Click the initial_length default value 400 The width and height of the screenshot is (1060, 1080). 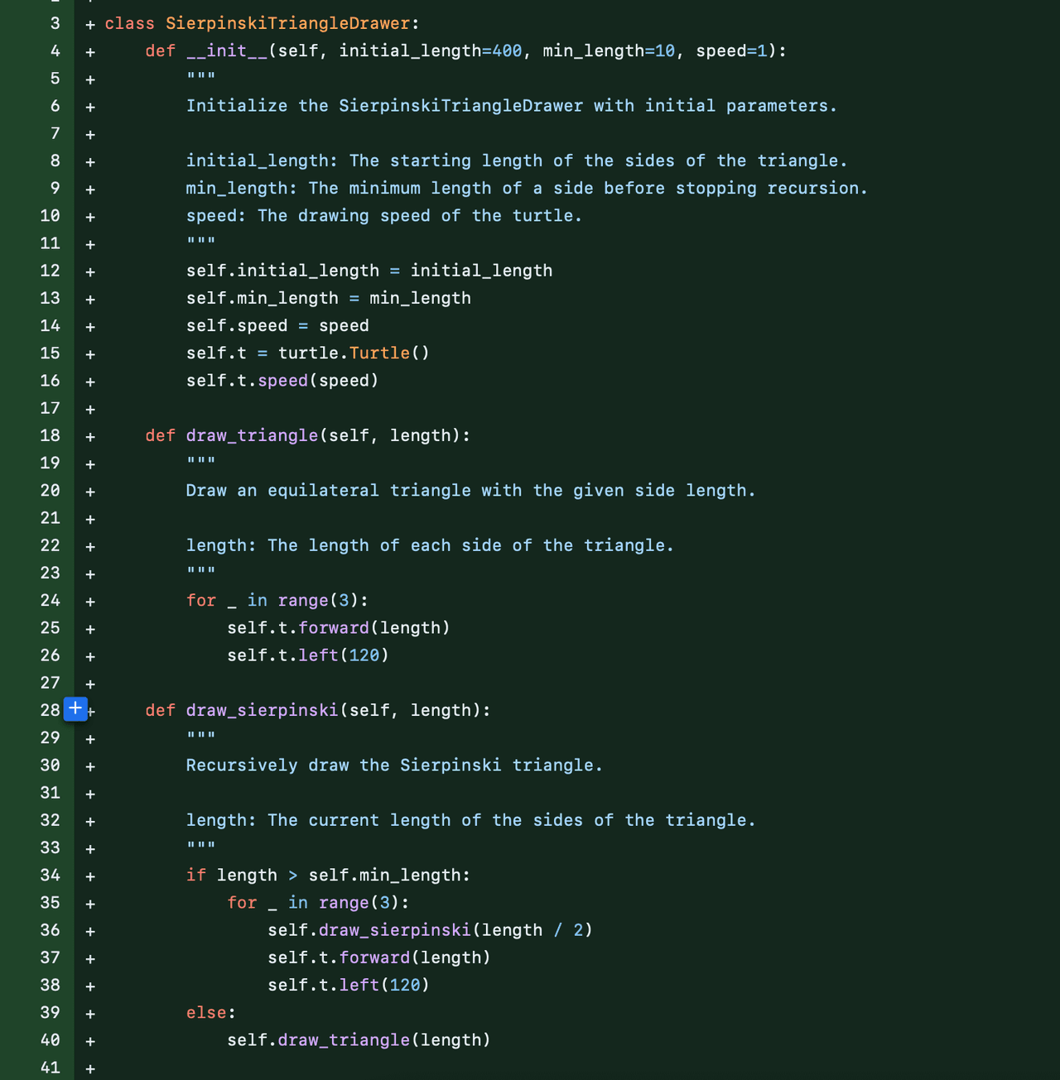point(507,50)
